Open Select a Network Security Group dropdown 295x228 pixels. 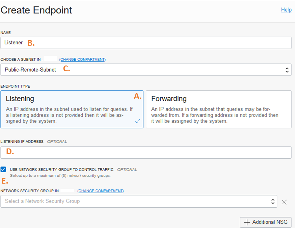click(139, 201)
